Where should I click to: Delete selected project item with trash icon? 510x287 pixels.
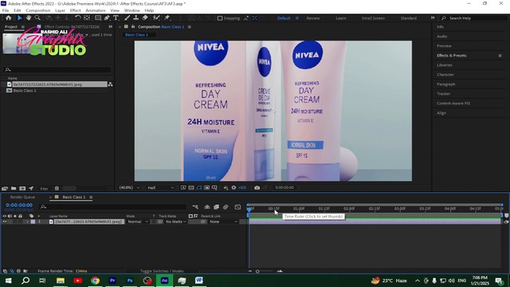coord(57,188)
